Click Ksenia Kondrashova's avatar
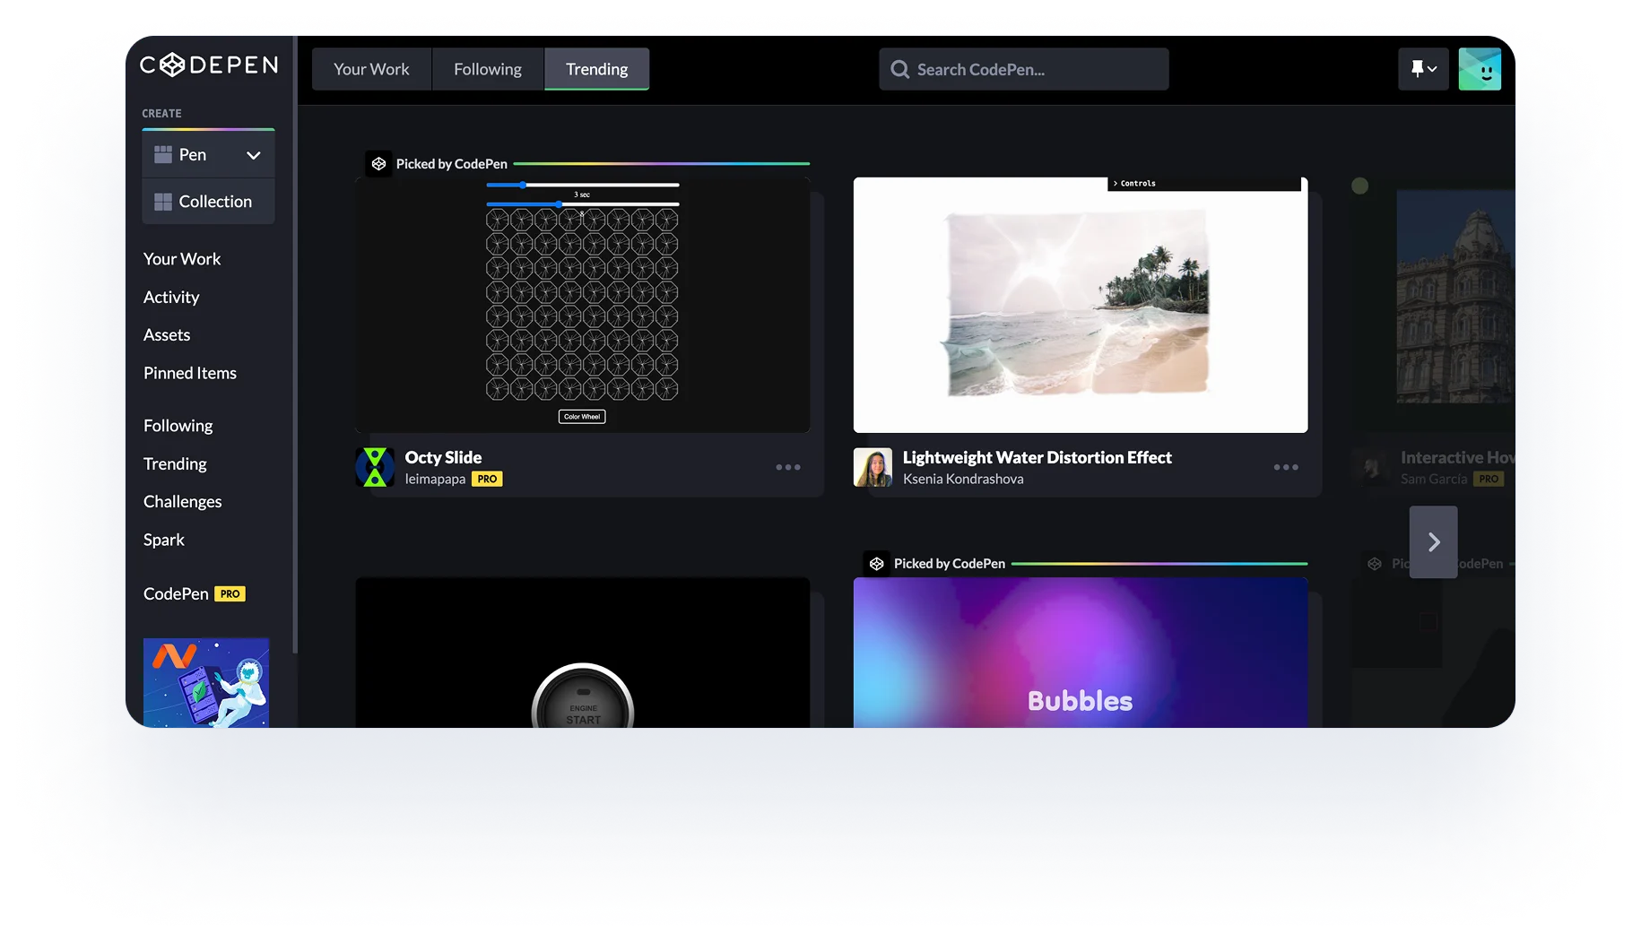This screenshot has height=943, width=1641. click(873, 467)
